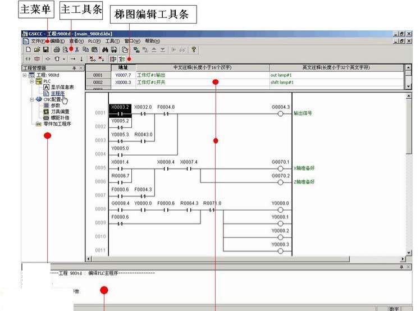
Task: Select 刀具偏置 tree item
Action: (60, 112)
